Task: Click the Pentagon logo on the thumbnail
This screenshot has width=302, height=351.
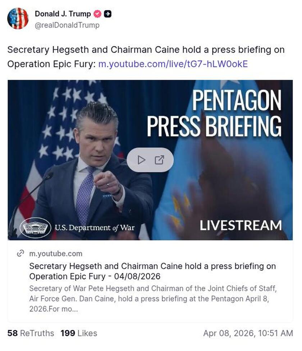Action: click(35, 228)
